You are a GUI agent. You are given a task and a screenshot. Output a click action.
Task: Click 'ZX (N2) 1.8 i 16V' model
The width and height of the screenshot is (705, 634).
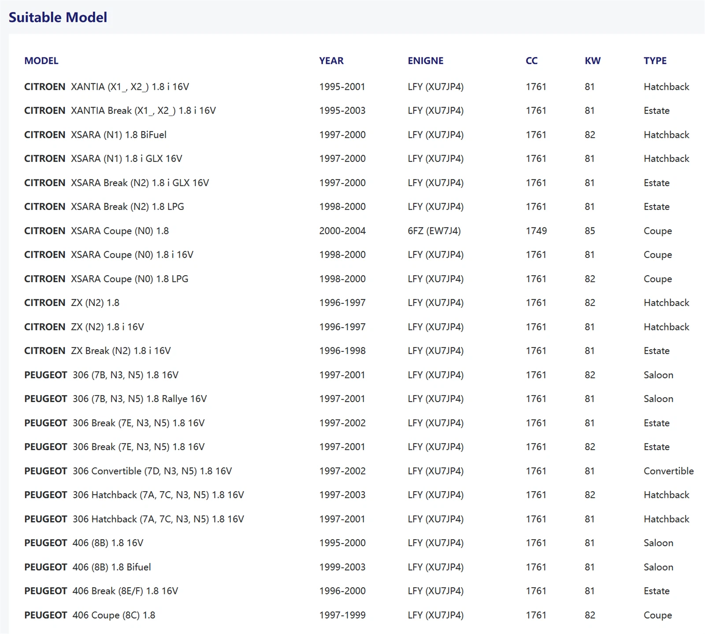coord(108,327)
